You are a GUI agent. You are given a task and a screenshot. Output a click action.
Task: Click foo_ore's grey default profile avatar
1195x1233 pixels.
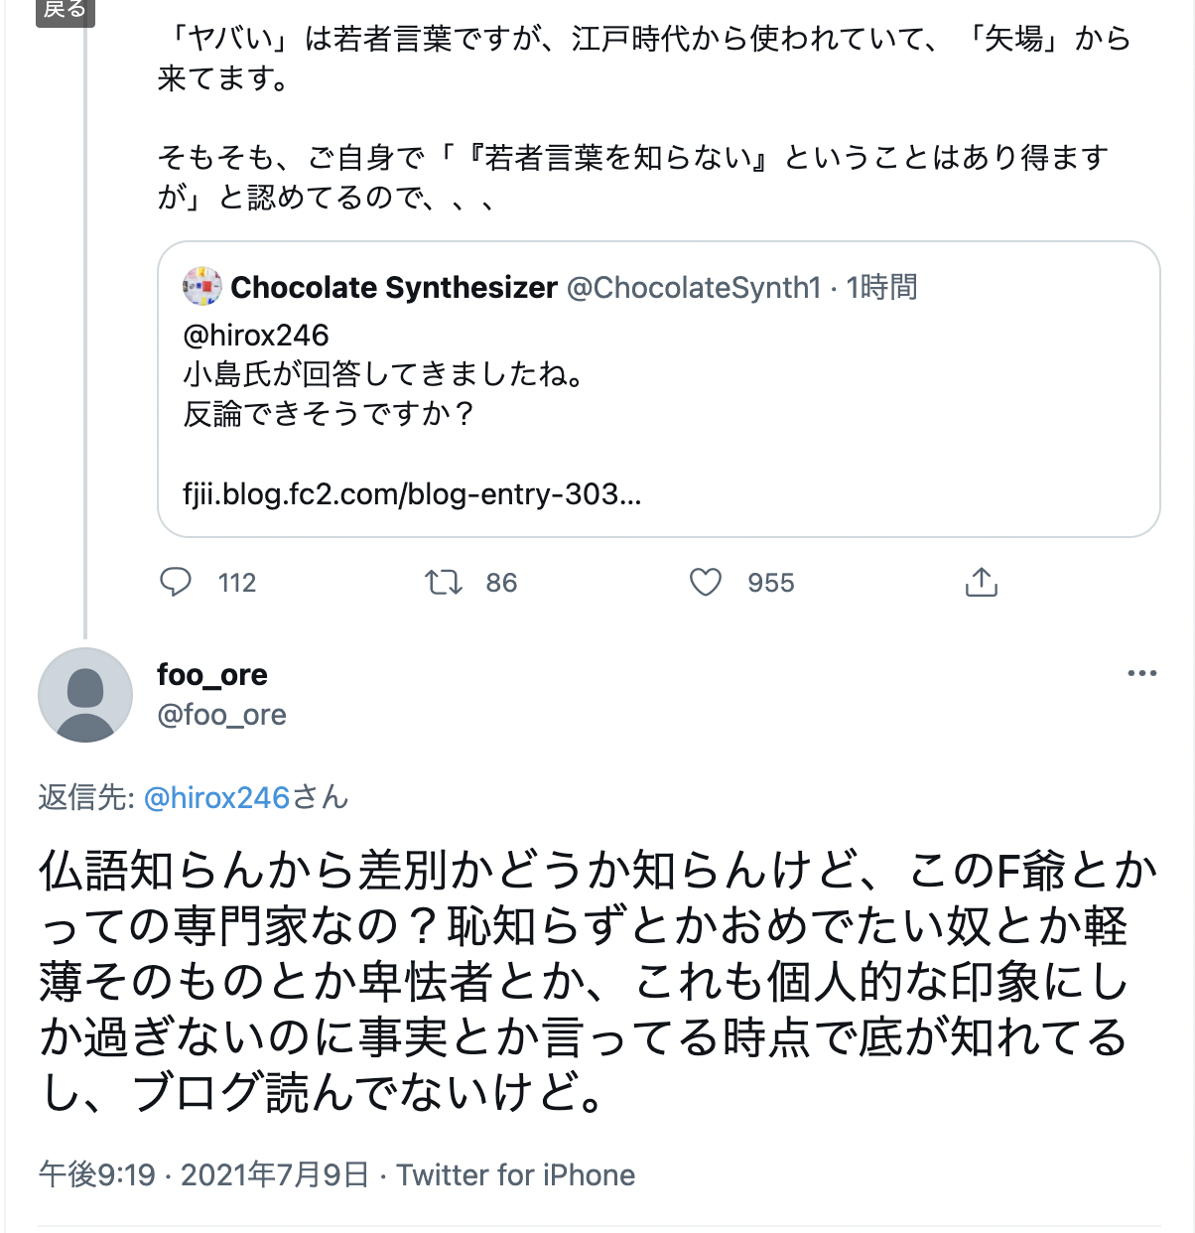coord(85,695)
